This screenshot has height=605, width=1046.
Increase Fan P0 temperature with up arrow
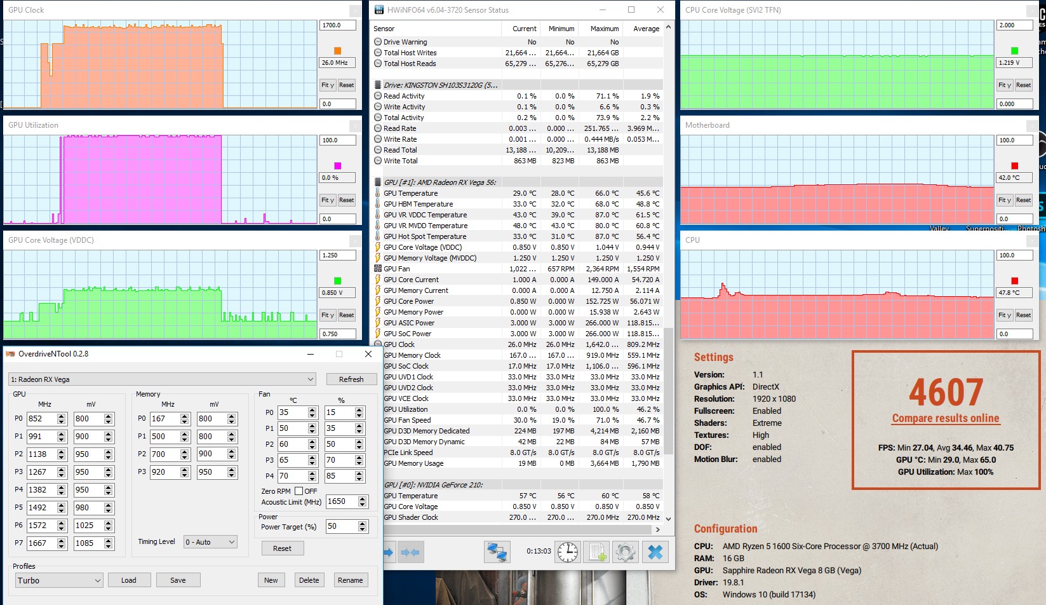(312, 409)
